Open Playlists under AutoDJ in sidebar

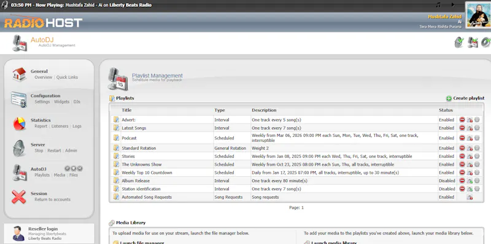coord(42,176)
